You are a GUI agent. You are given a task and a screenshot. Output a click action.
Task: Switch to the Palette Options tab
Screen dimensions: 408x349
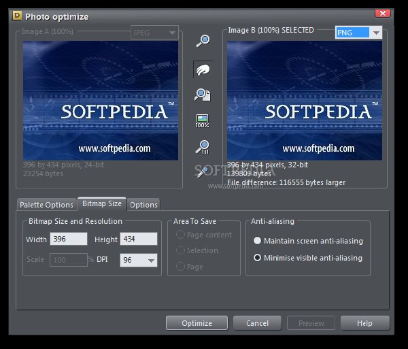(46, 205)
